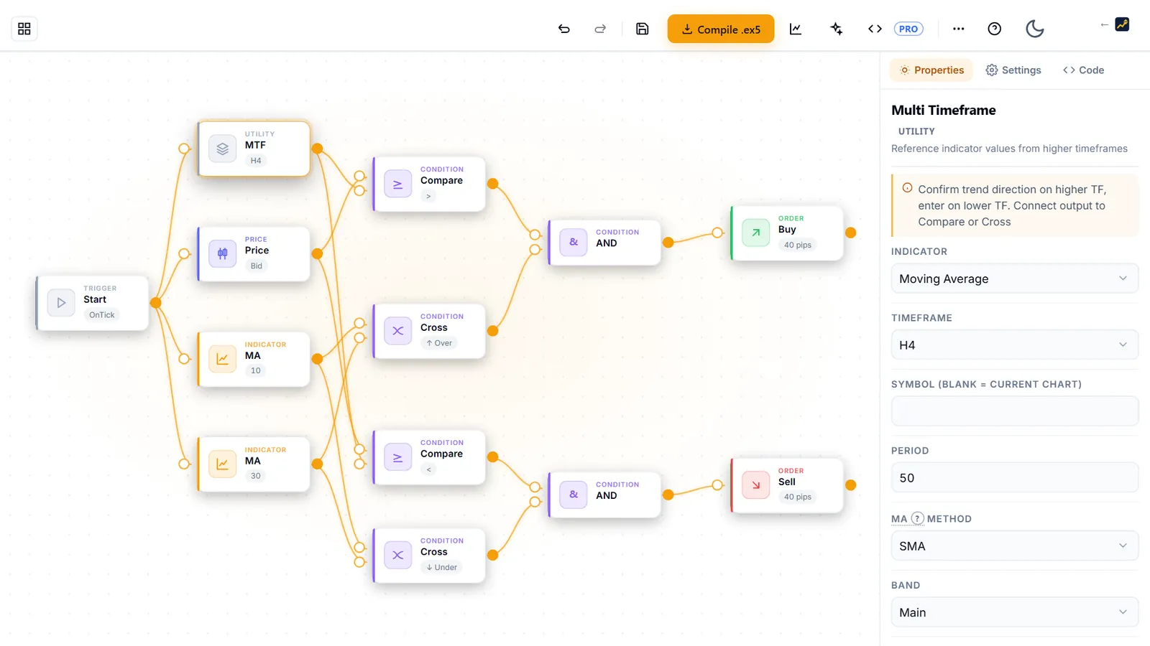Select the Cross Under node icon
1150x646 pixels.
click(397, 555)
